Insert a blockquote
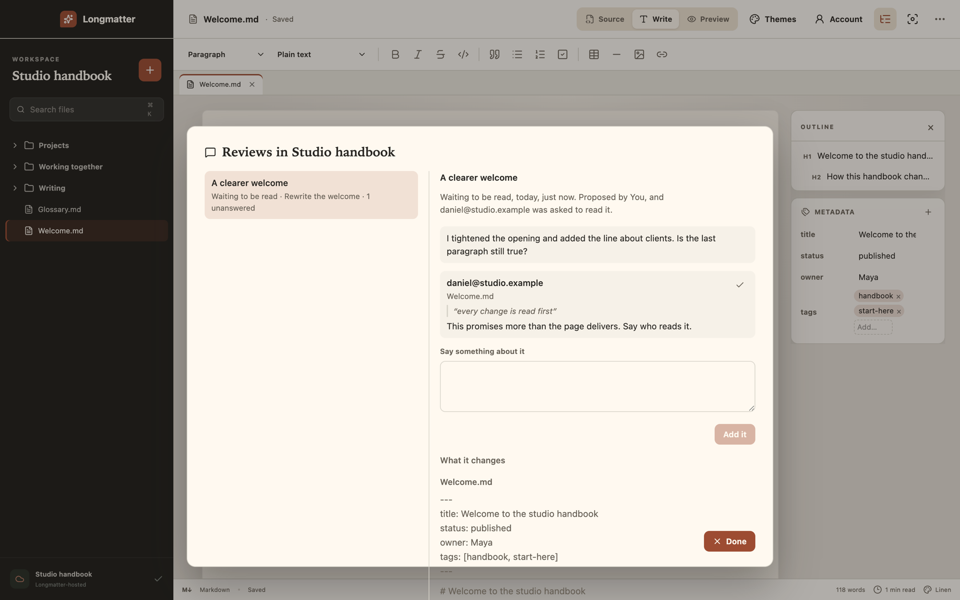The width and height of the screenshot is (960, 600). click(494, 54)
